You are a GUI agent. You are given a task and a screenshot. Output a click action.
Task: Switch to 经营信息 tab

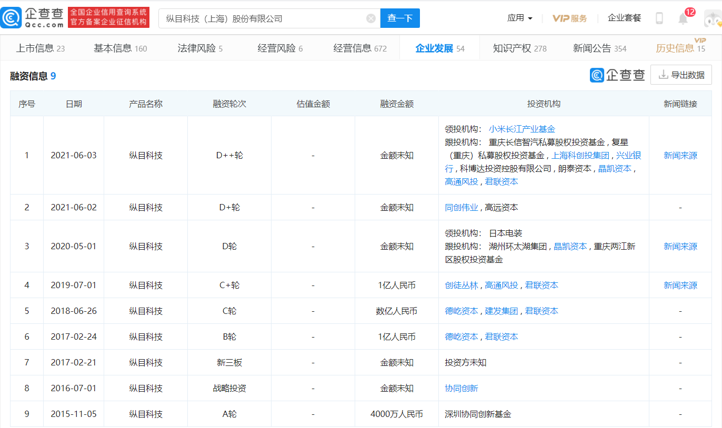click(x=360, y=48)
